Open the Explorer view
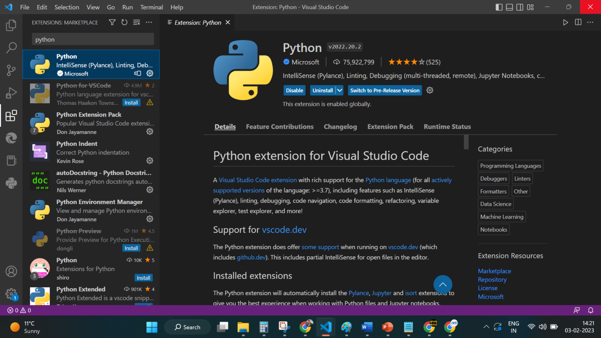This screenshot has height=338, width=601. click(11, 25)
